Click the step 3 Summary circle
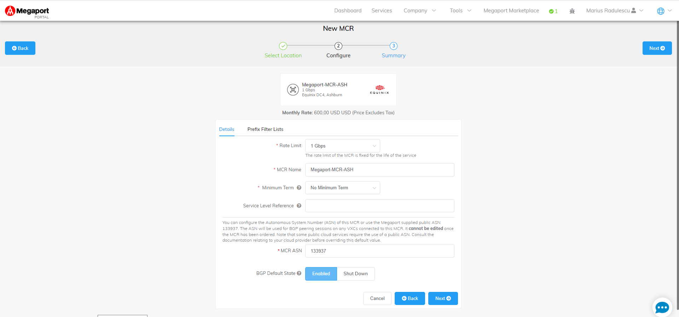The width and height of the screenshot is (679, 317). click(394, 46)
